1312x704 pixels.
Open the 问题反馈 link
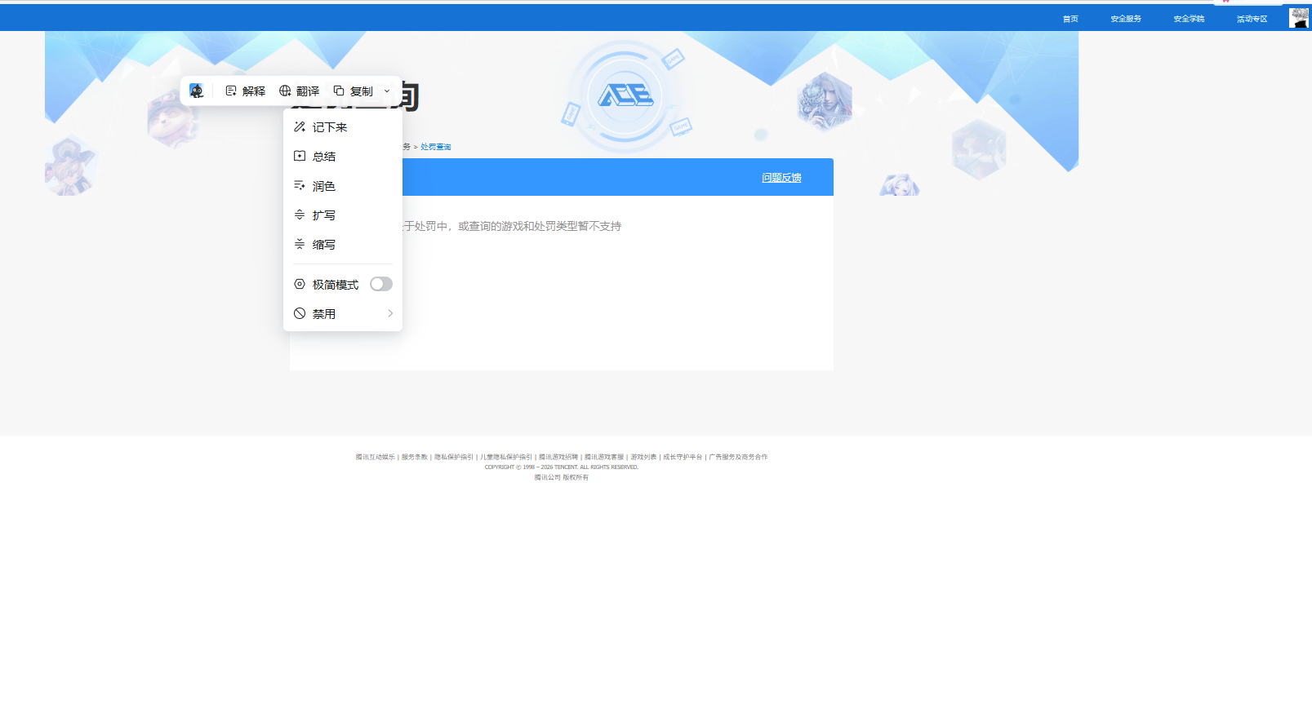[x=781, y=178]
